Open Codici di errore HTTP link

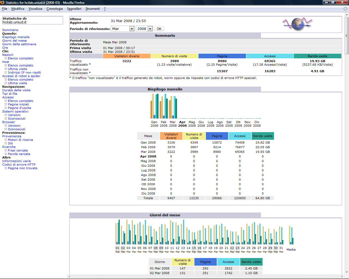coord(19,165)
